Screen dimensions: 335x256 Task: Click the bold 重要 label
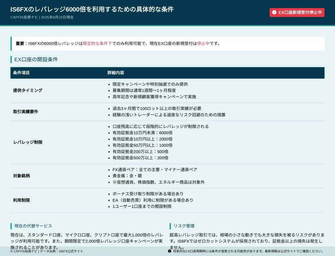20,43
